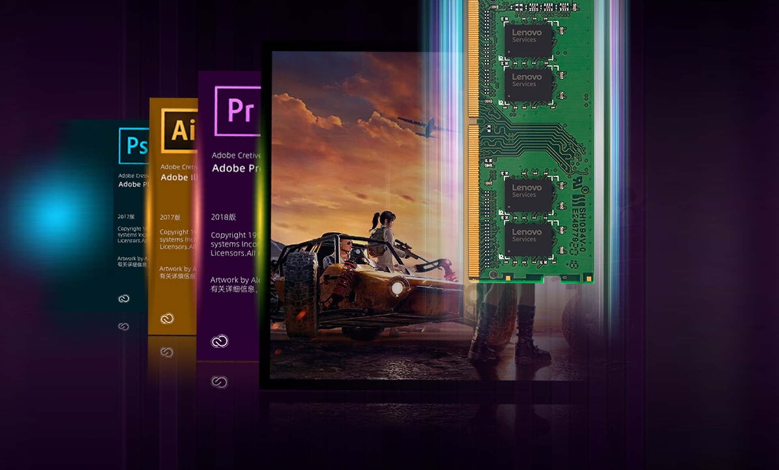The image size is (779, 470).
Task: Click the Illustrator Ai logo icon
Action: click(179, 131)
